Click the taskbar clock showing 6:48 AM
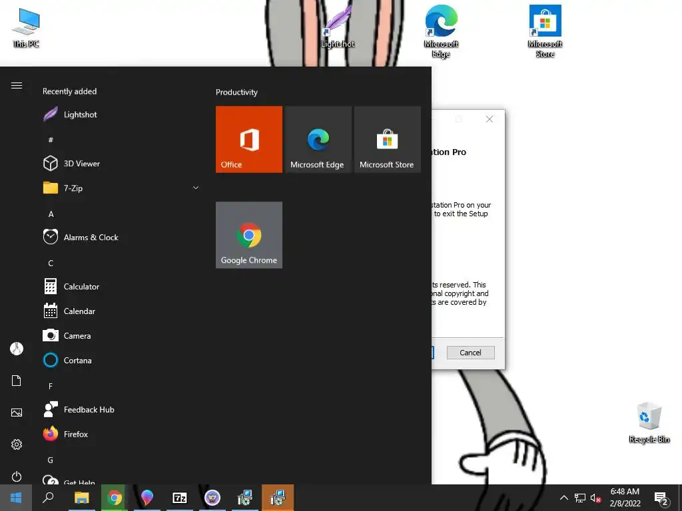 [x=625, y=498]
